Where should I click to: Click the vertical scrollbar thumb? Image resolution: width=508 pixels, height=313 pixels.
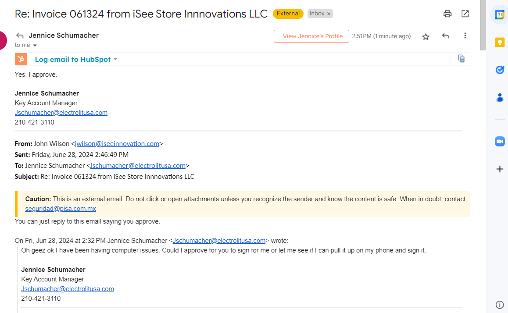click(x=483, y=24)
